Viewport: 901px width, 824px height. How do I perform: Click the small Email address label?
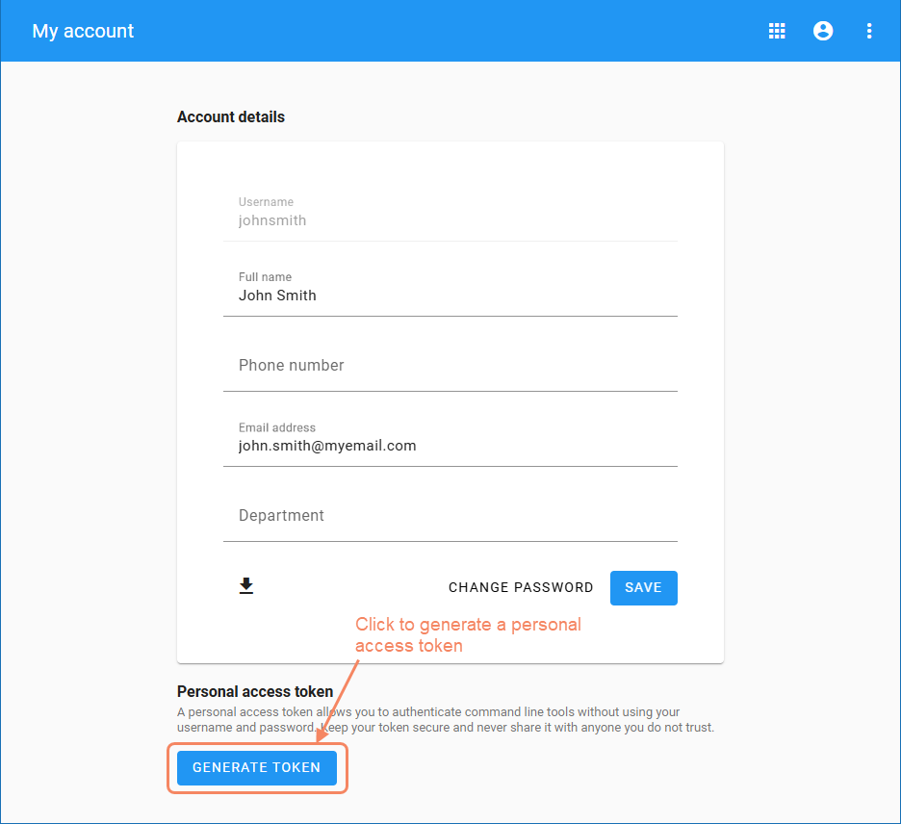(x=277, y=427)
